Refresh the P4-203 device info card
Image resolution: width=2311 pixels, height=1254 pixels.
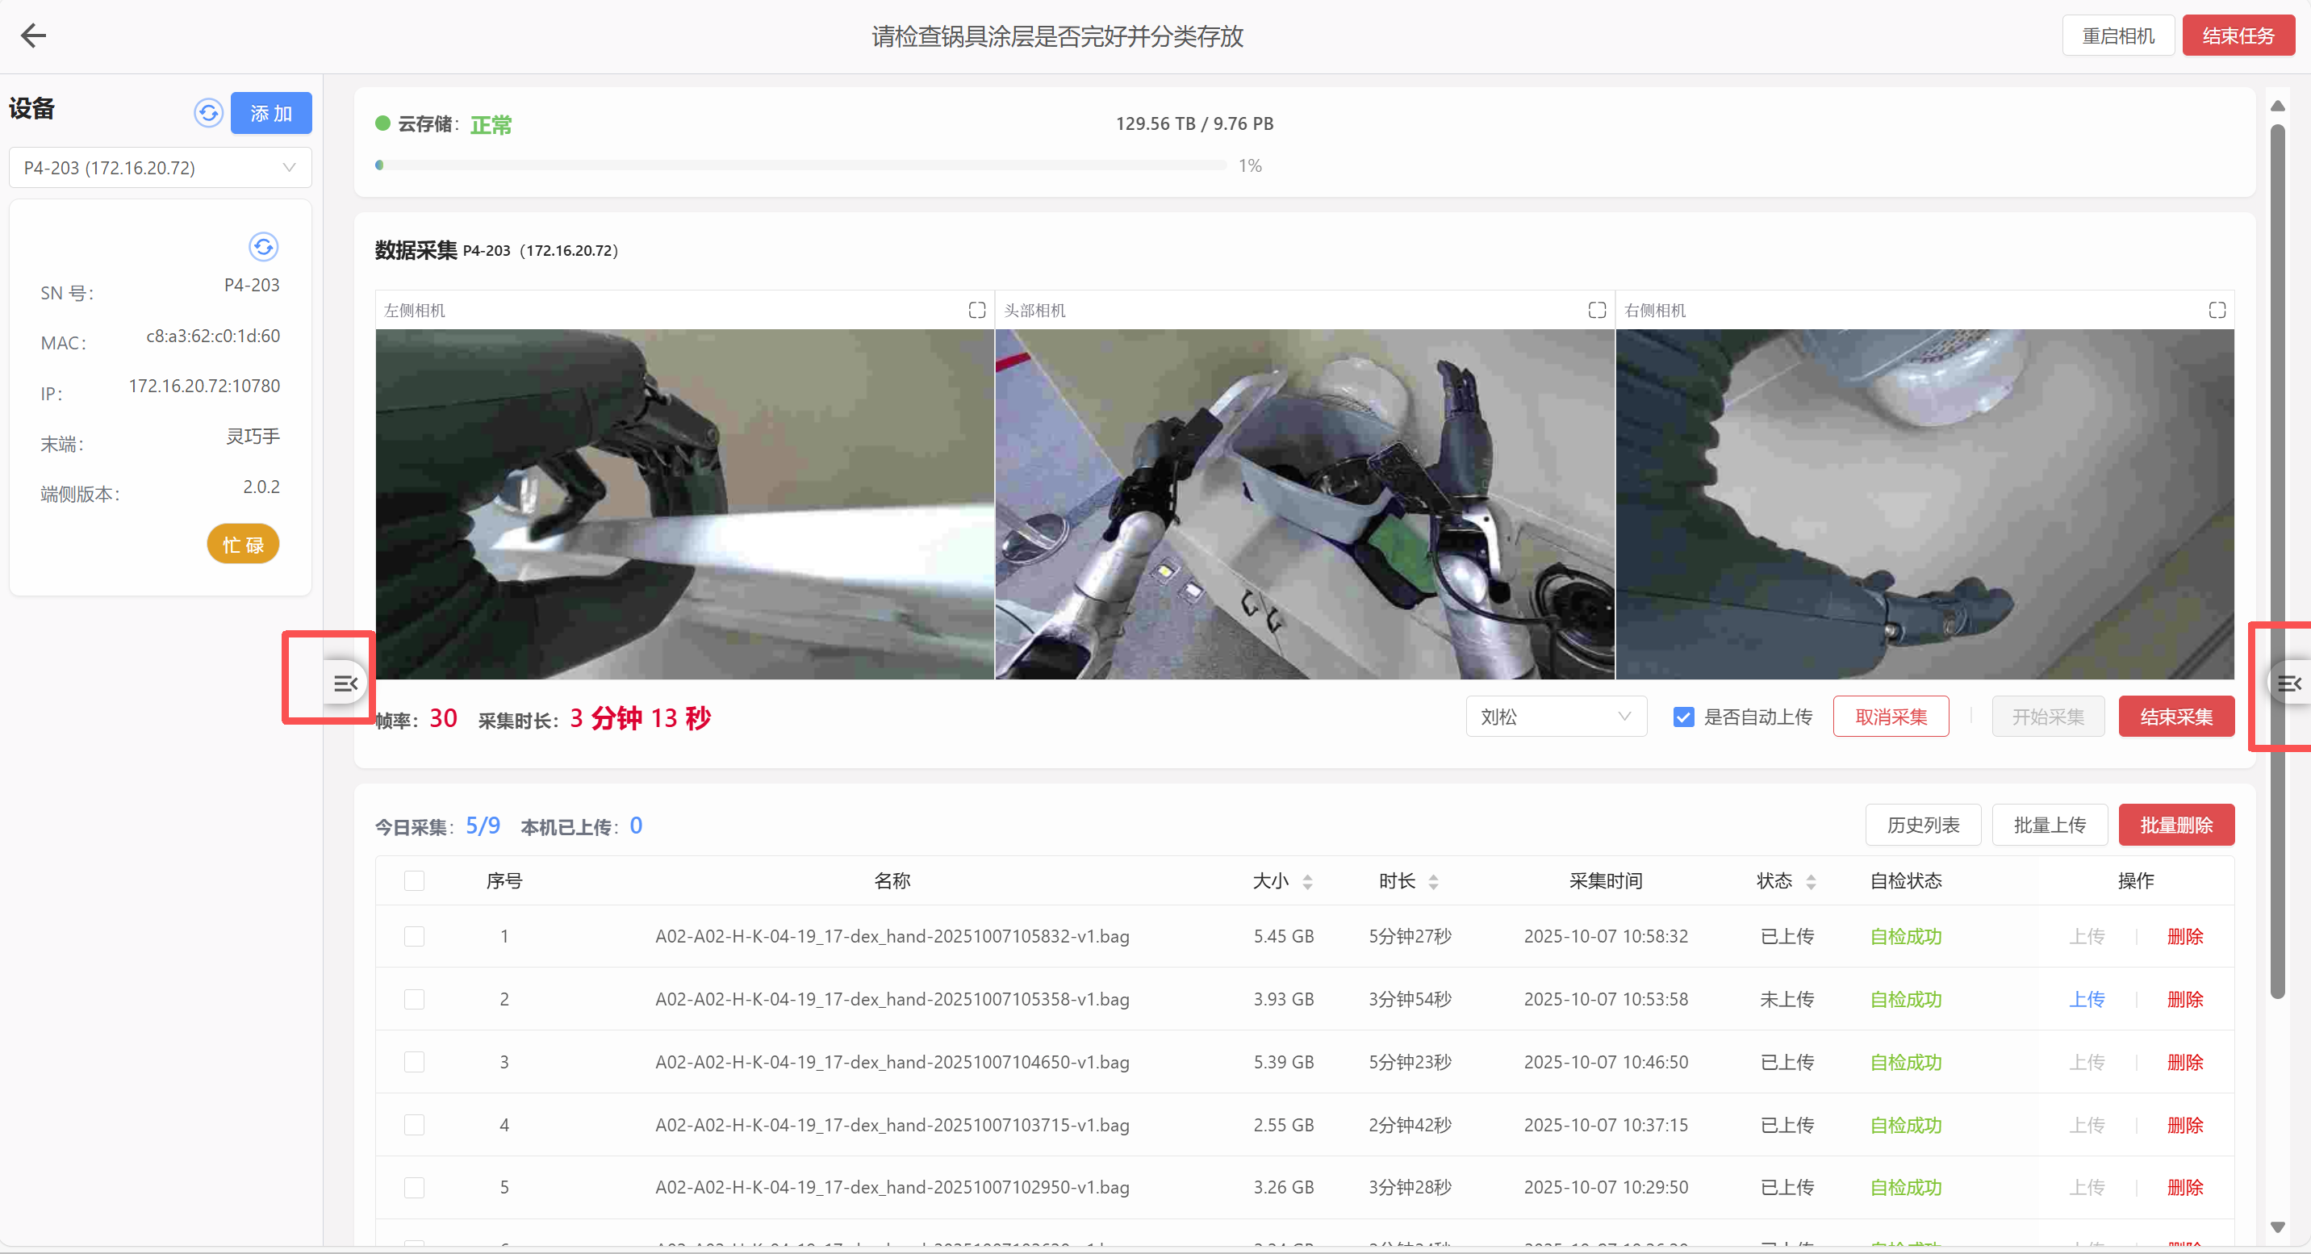click(x=263, y=247)
